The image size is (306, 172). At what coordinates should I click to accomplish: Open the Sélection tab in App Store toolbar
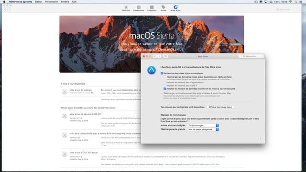click(126, 8)
